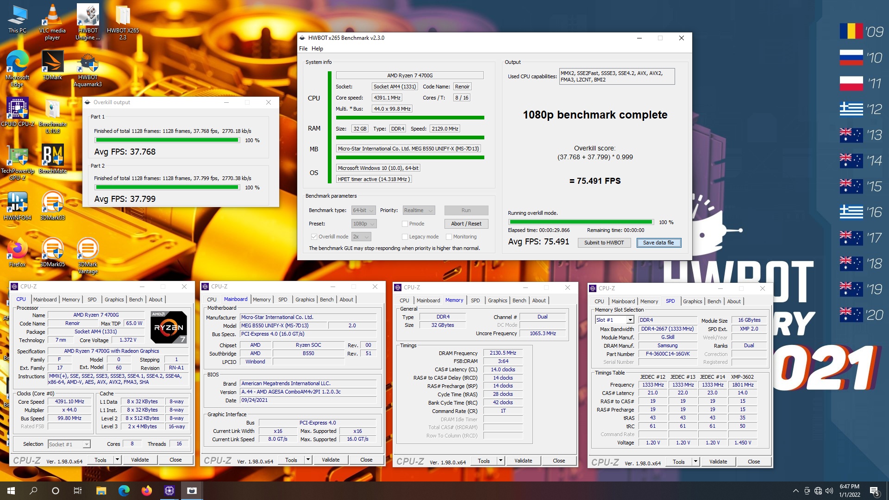Switch to HWBOT x265 taskbar icon

click(x=192, y=491)
